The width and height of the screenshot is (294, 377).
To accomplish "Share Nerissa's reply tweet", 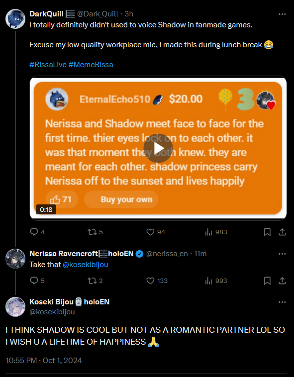I will click(282, 281).
